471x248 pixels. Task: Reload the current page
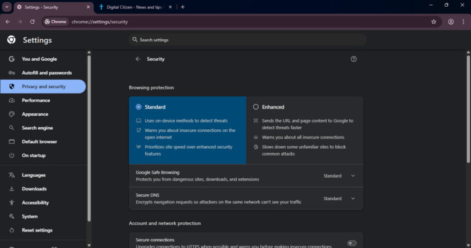click(x=32, y=21)
